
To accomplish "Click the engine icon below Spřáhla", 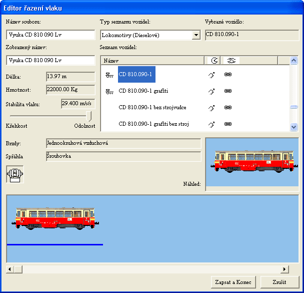I will pos(14,175).
